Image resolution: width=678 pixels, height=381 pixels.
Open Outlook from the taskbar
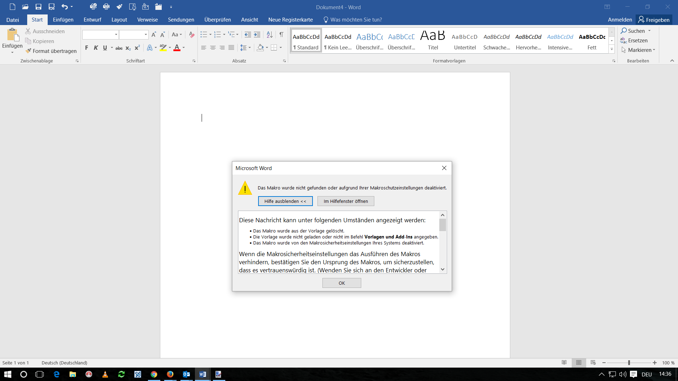[x=186, y=374]
